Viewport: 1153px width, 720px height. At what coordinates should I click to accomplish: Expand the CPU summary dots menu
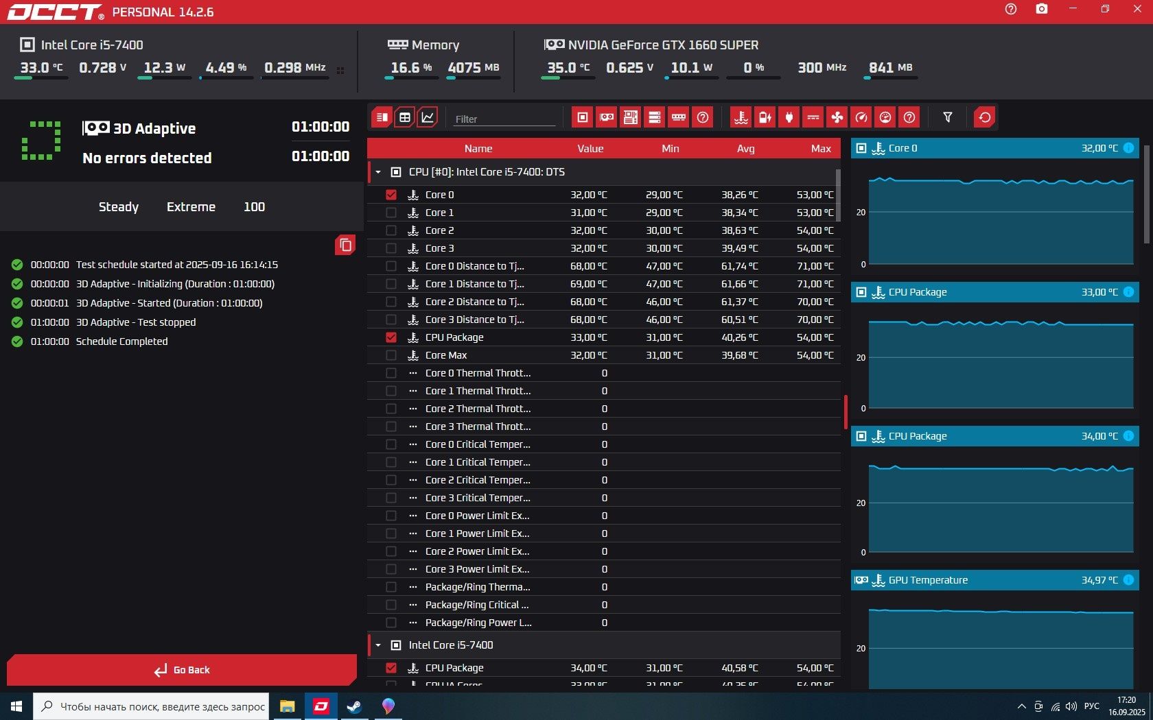point(340,71)
